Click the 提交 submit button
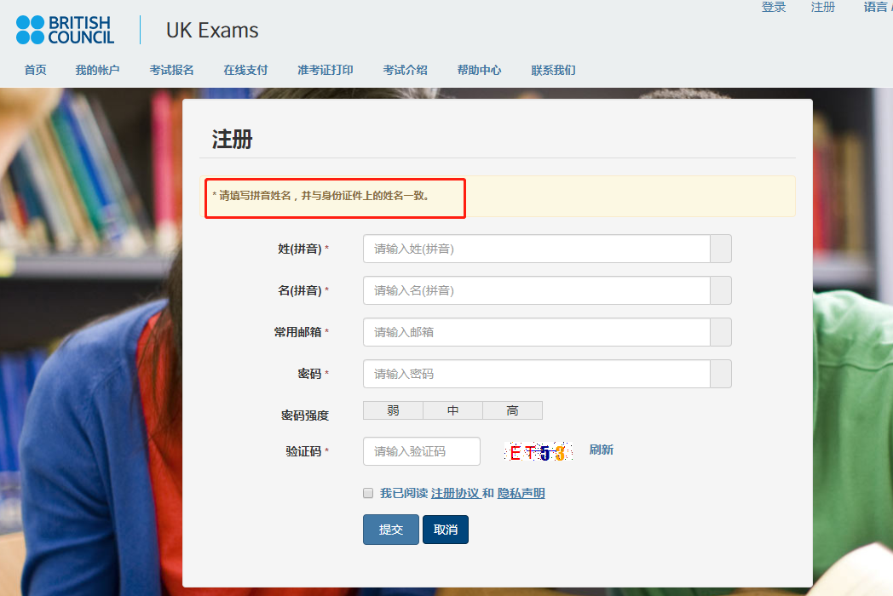This screenshot has height=596, width=893. (x=390, y=530)
